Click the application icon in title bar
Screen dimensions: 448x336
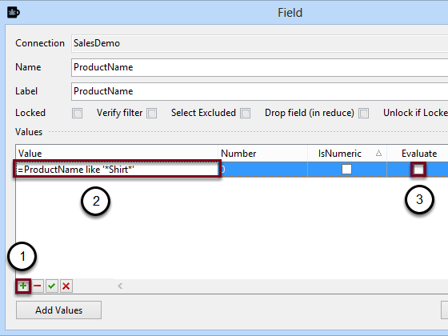click(x=14, y=13)
